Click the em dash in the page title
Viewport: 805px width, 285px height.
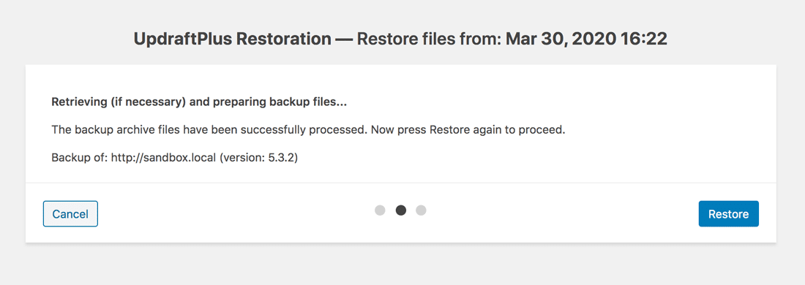point(344,40)
